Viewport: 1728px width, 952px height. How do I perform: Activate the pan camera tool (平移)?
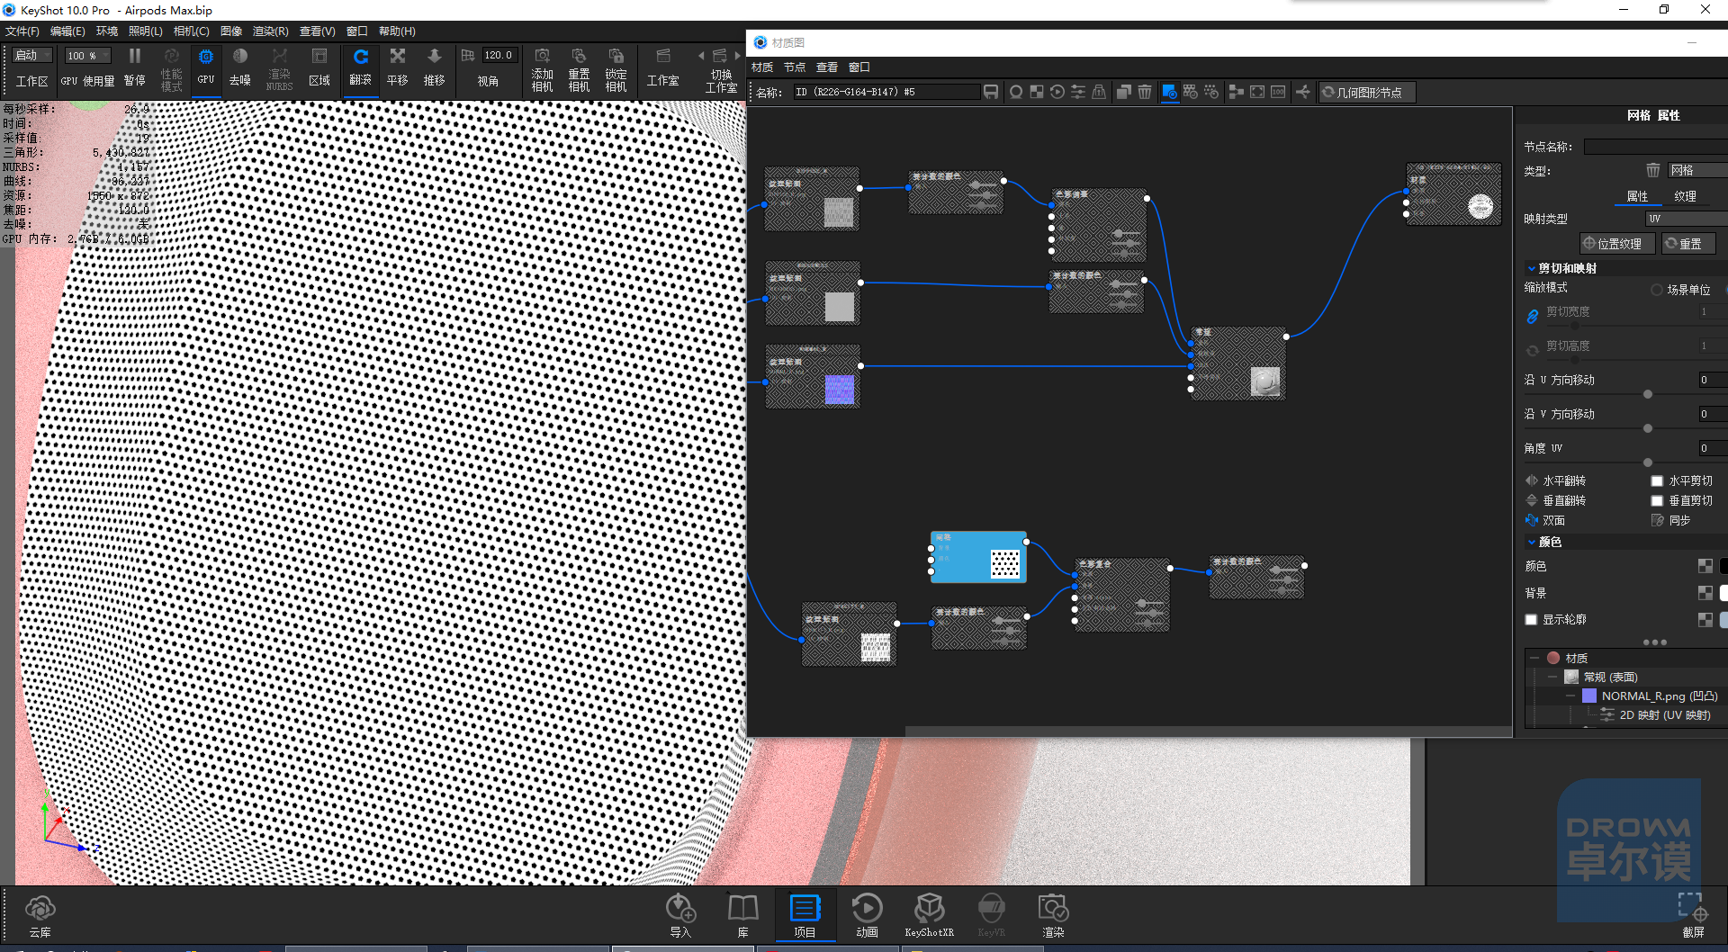tap(398, 67)
